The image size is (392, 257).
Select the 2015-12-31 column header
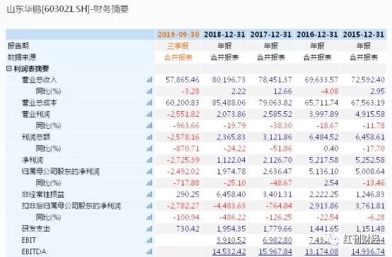tap(363, 34)
